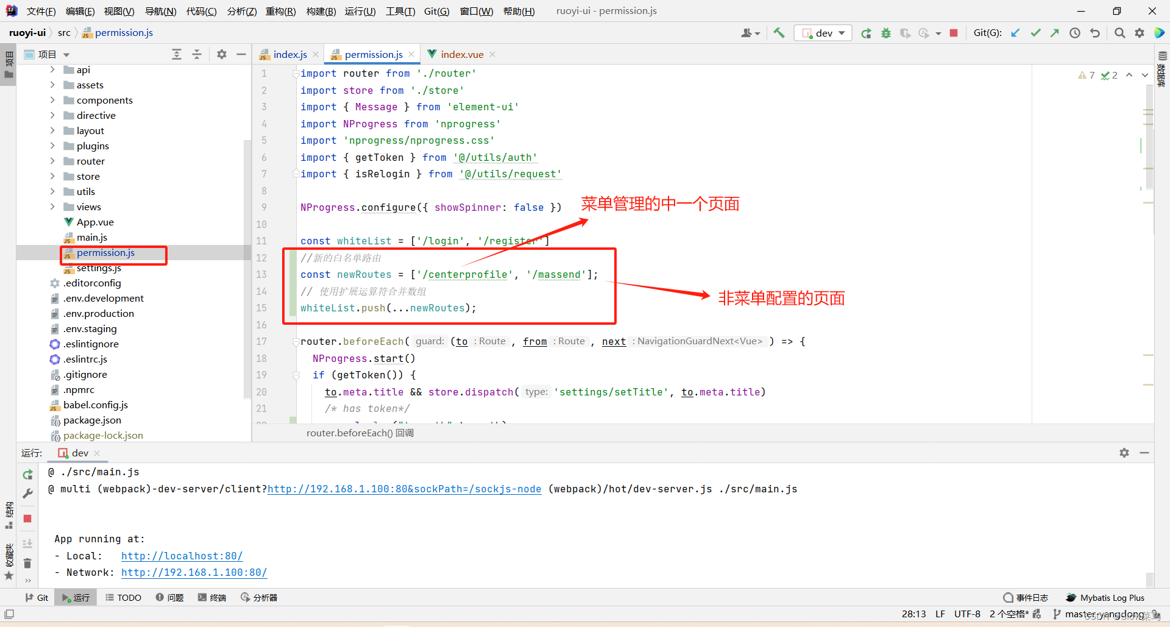
Task: Stop process with red square in Run panel
Action: coord(27,519)
